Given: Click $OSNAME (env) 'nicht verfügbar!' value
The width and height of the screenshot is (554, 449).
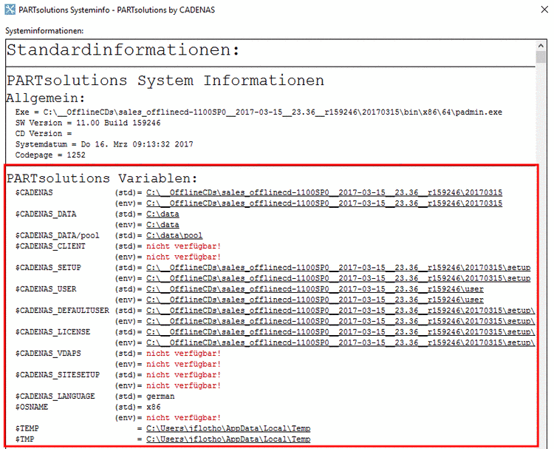Looking at the screenshot, I should [x=183, y=418].
